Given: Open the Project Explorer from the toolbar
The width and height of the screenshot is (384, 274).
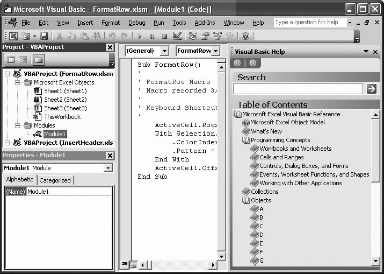Looking at the screenshot, I should click(192, 36).
